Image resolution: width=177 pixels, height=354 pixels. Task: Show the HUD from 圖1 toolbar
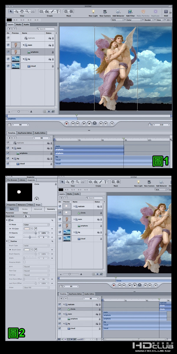pos(166,12)
